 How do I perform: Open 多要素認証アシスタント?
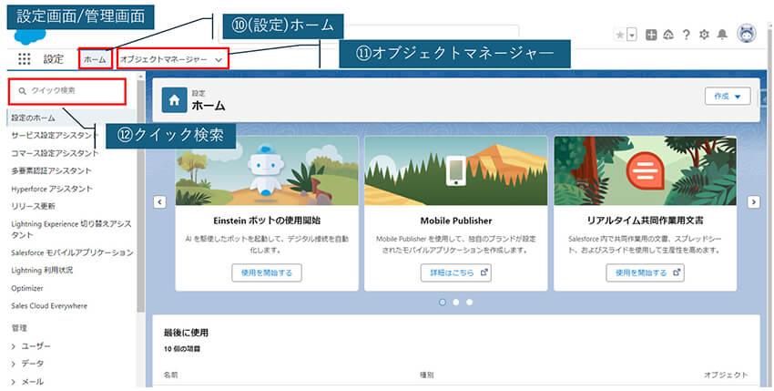51,171
